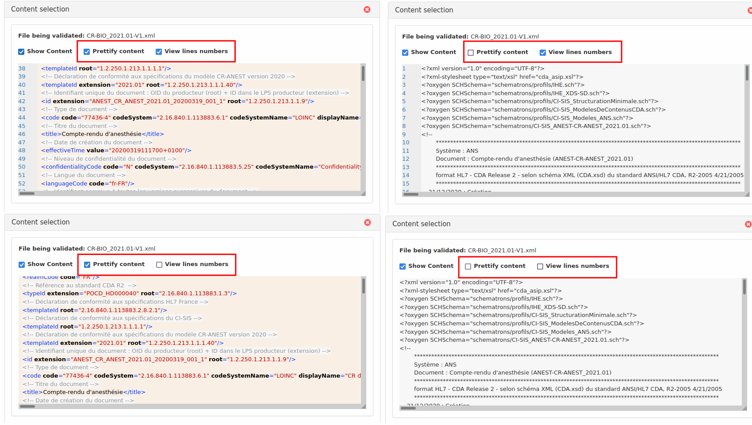Image resolution: width=752 pixels, height=425 pixels.
Task: Click line 12 'Document : Compte-rendu d'anesthésie' text
Action: click(x=534, y=159)
